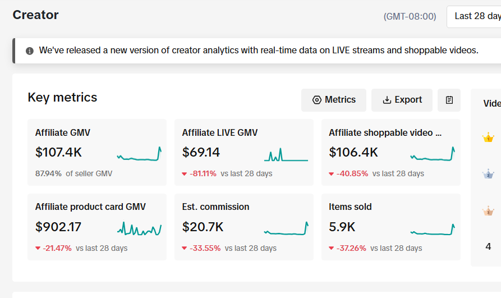Click the $69.14 LIVE GMV value
The image size is (501, 298).
click(201, 152)
